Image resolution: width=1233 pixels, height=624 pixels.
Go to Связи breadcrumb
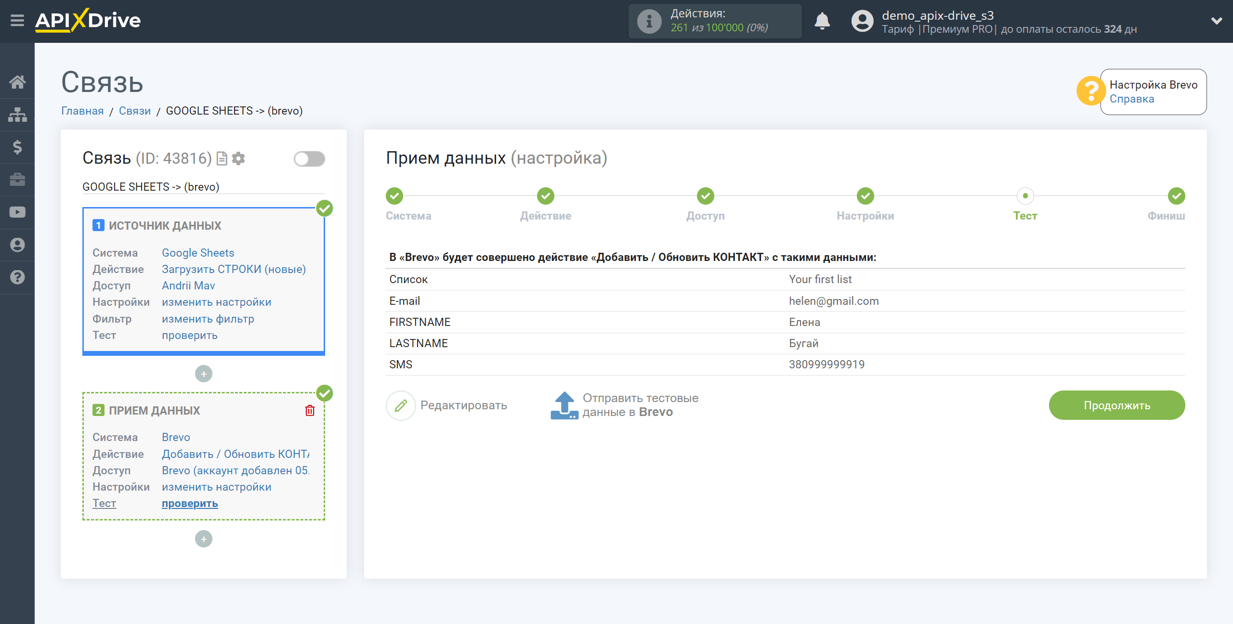pos(135,111)
